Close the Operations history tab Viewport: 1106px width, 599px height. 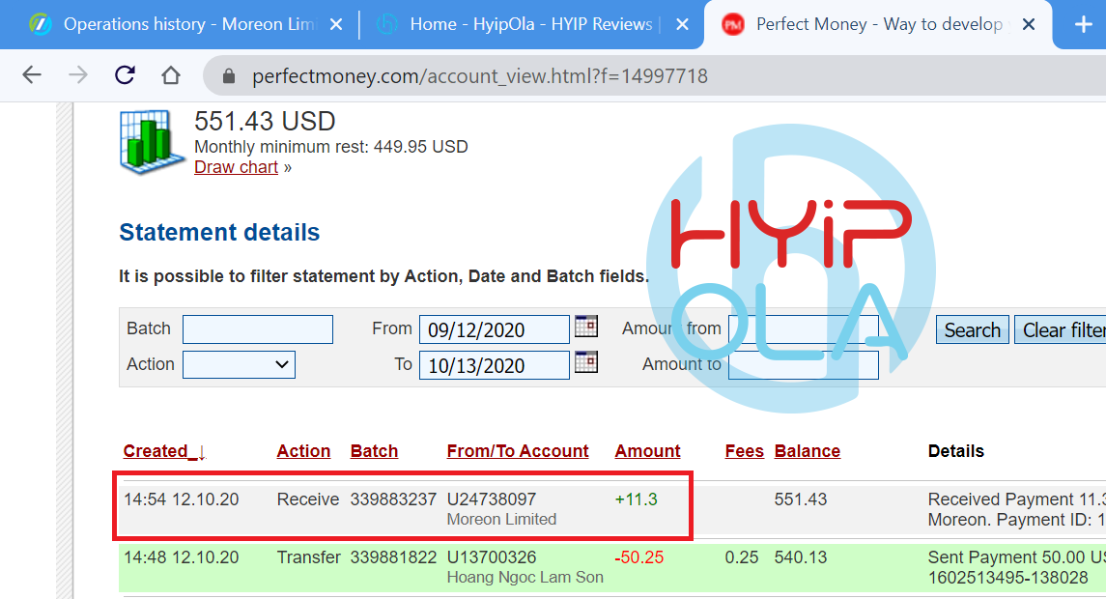click(336, 25)
